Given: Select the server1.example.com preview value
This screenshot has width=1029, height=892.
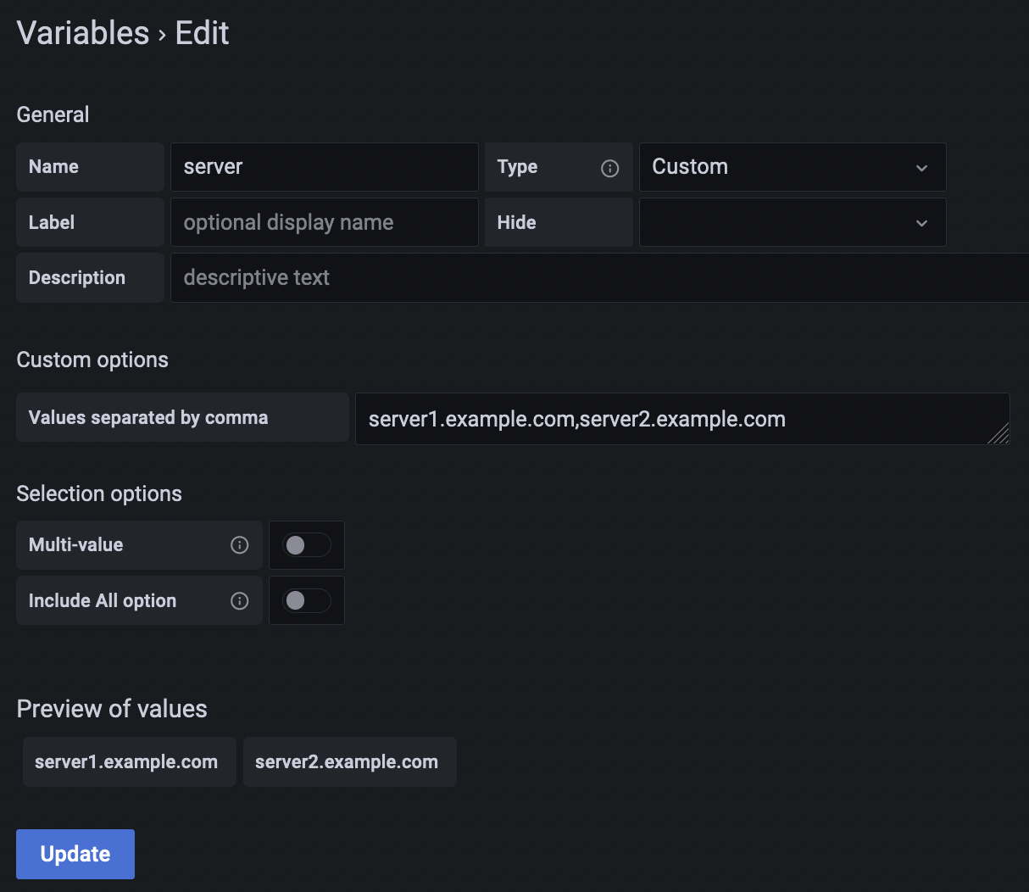Looking at the screenshot, I should (129, 761).
